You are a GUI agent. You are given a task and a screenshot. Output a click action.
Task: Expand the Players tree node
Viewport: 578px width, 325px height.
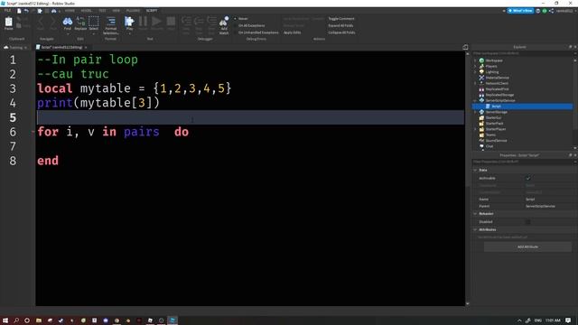point(475,66)
